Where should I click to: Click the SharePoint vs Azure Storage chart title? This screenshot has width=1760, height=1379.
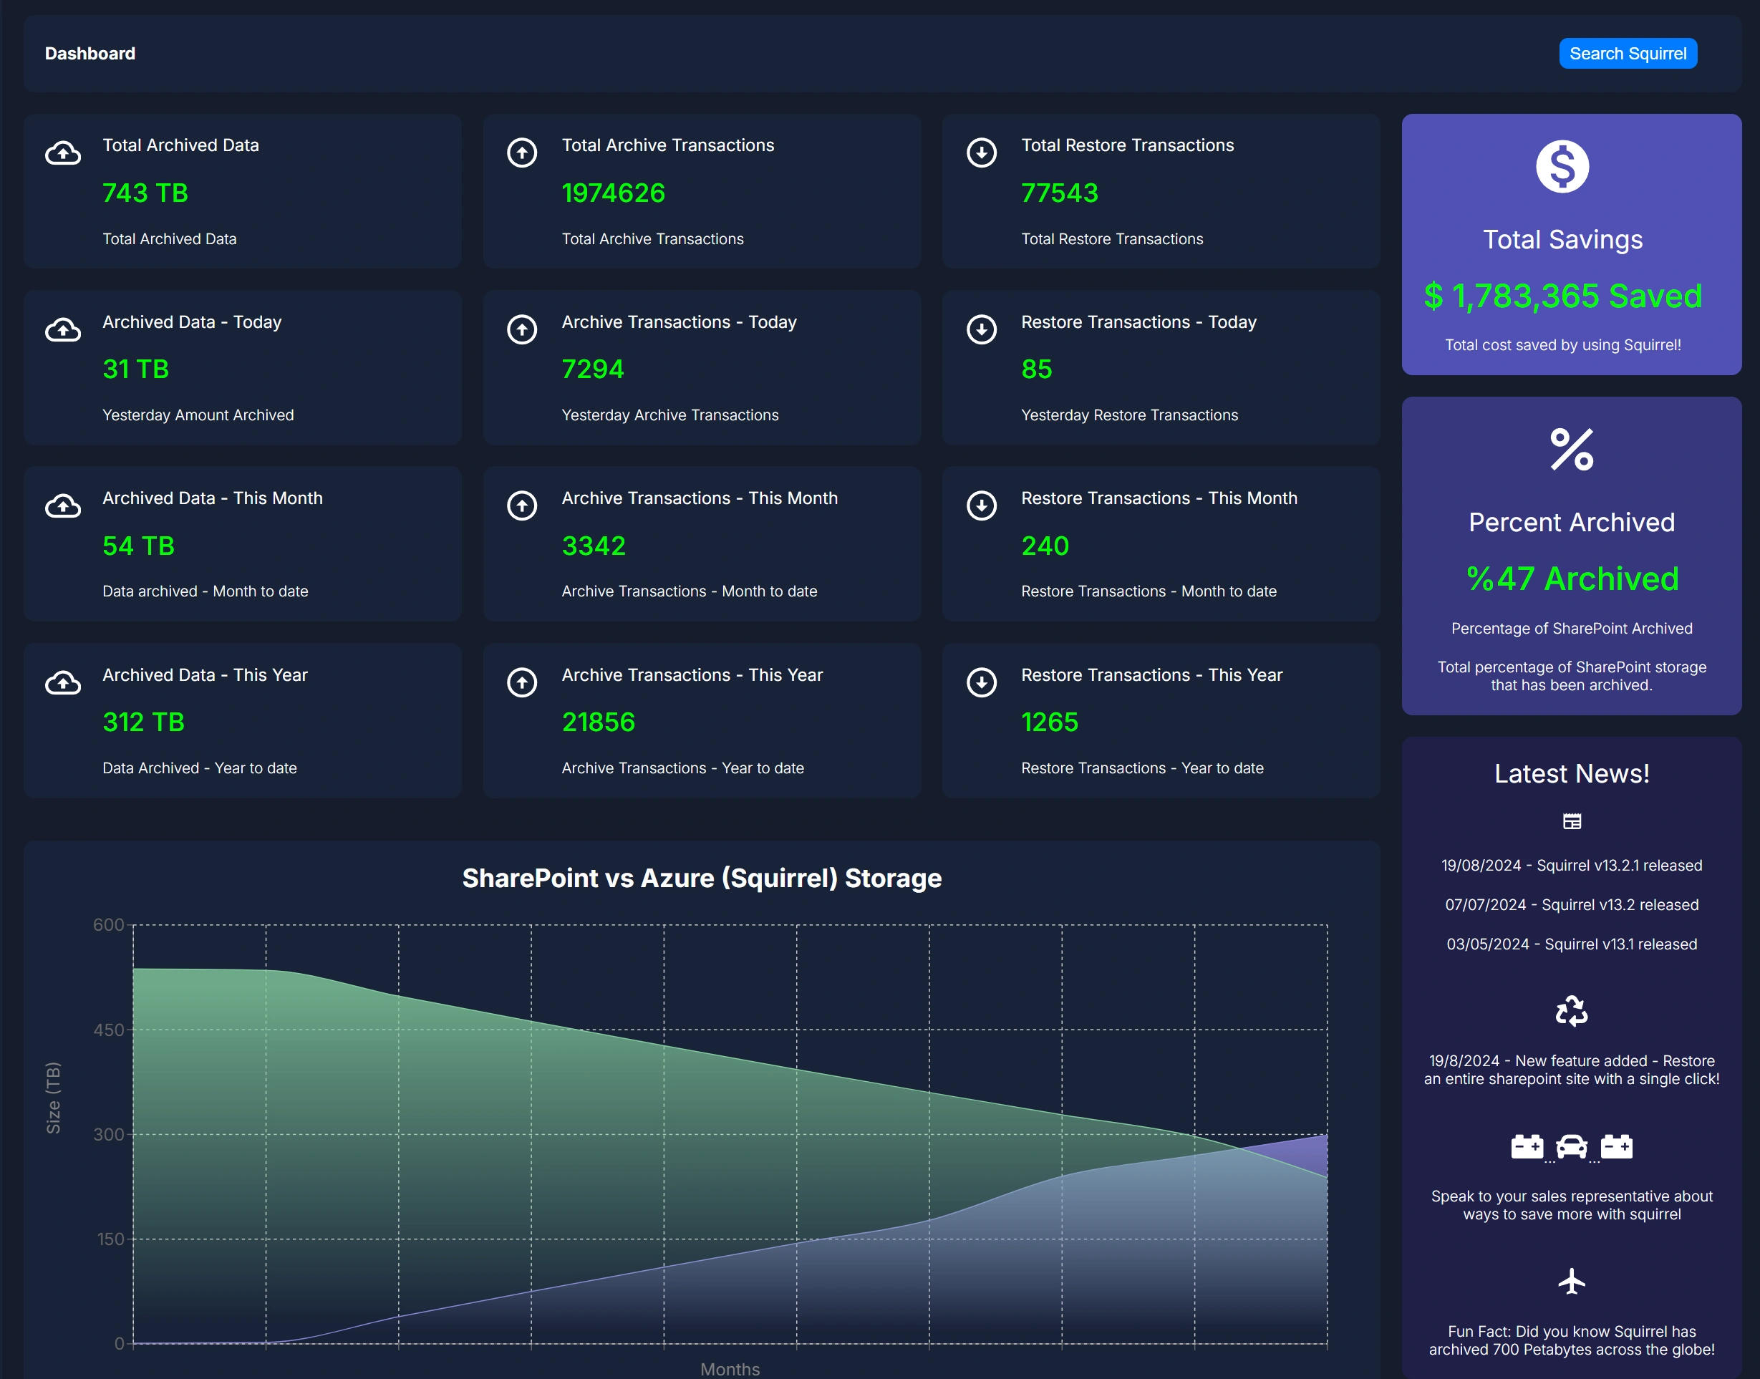coord(702,879)
